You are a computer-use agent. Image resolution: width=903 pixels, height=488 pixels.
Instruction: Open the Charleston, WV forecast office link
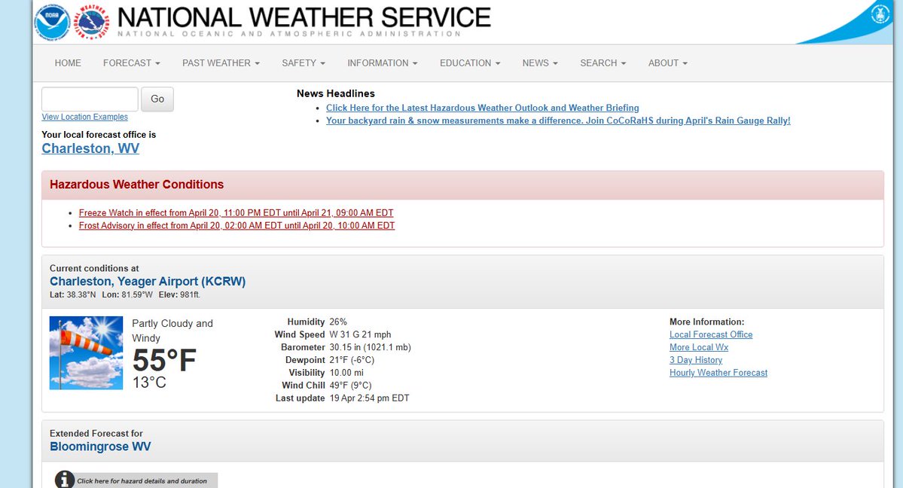coord(90,148)
